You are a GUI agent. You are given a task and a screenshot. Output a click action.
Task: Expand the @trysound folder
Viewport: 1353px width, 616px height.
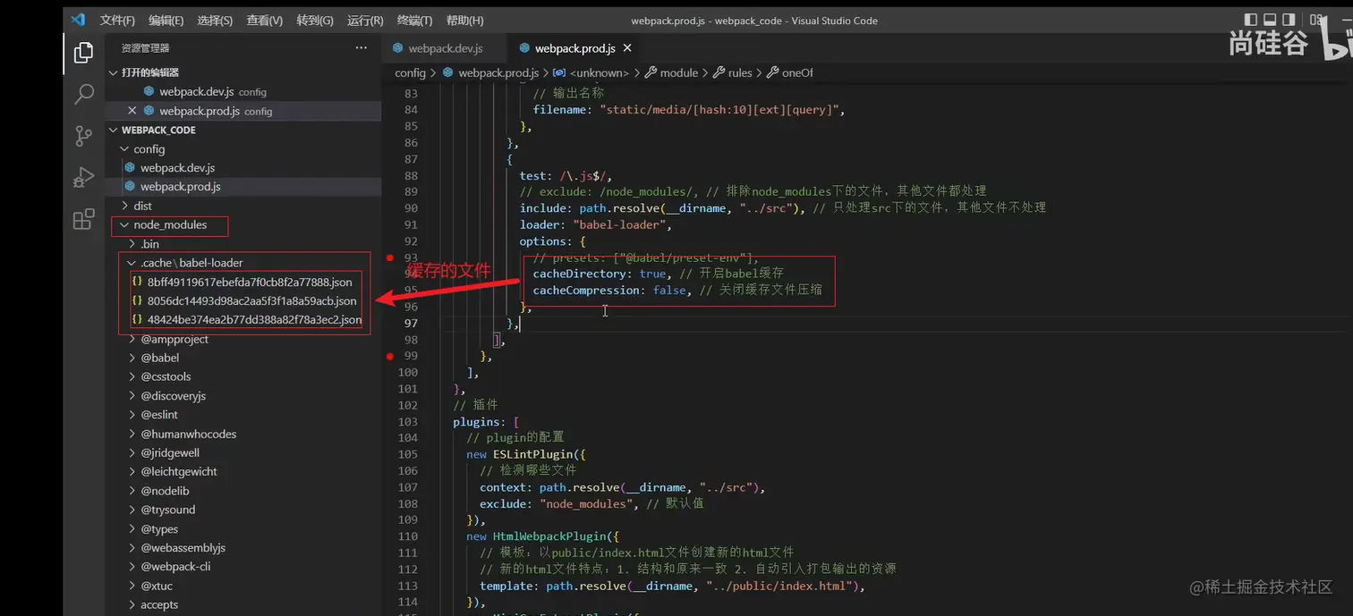click(x=243, y=510)
